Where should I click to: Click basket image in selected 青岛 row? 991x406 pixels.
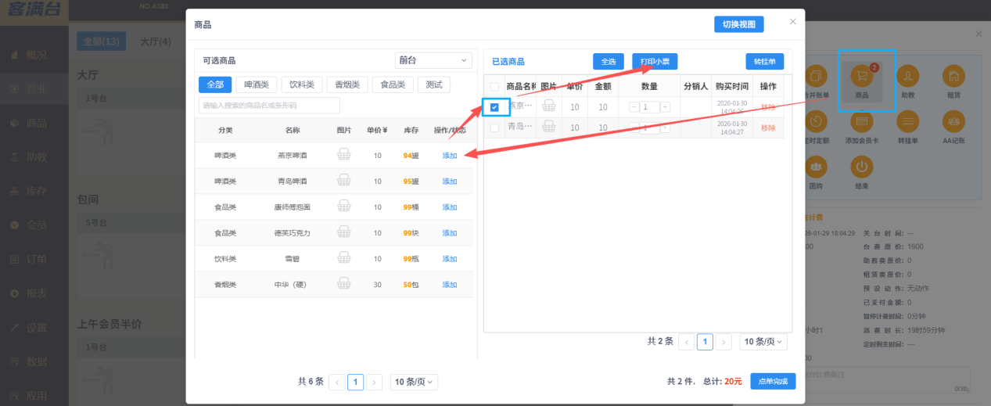(x=549, y=127)
